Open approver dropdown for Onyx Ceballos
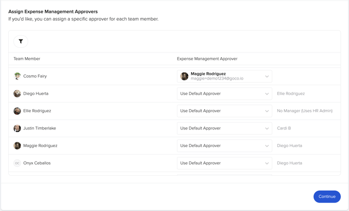Screen dimensions: 349x211 pyautogui.click(x=225, y=163)
